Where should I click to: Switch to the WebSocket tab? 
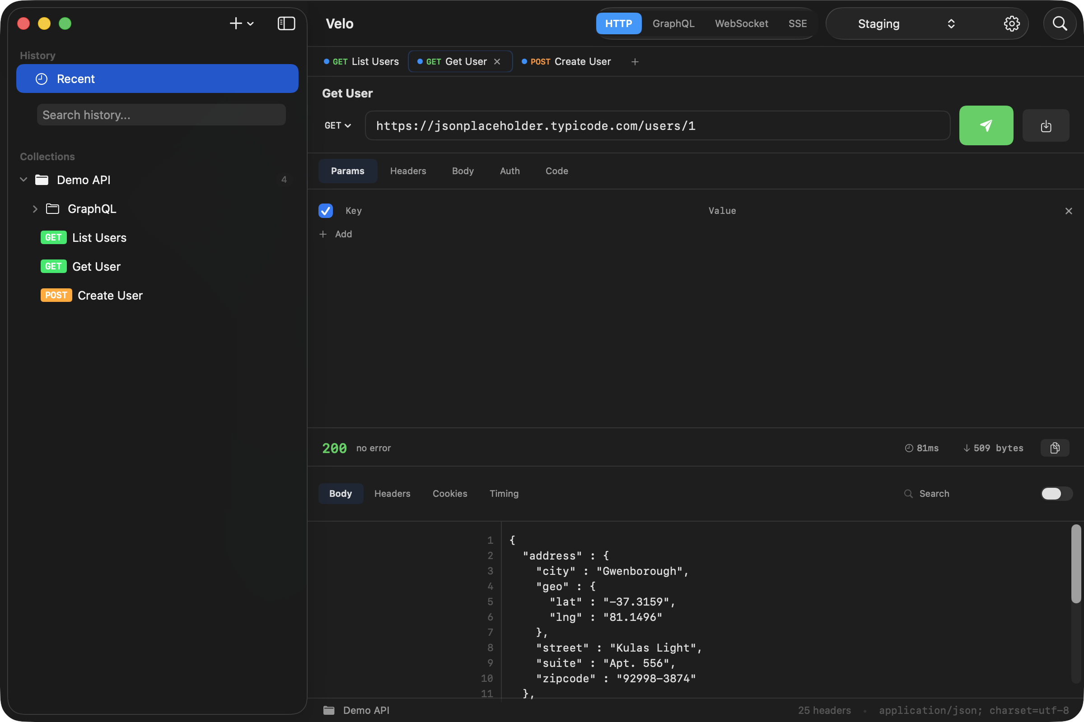click(741, 23)
